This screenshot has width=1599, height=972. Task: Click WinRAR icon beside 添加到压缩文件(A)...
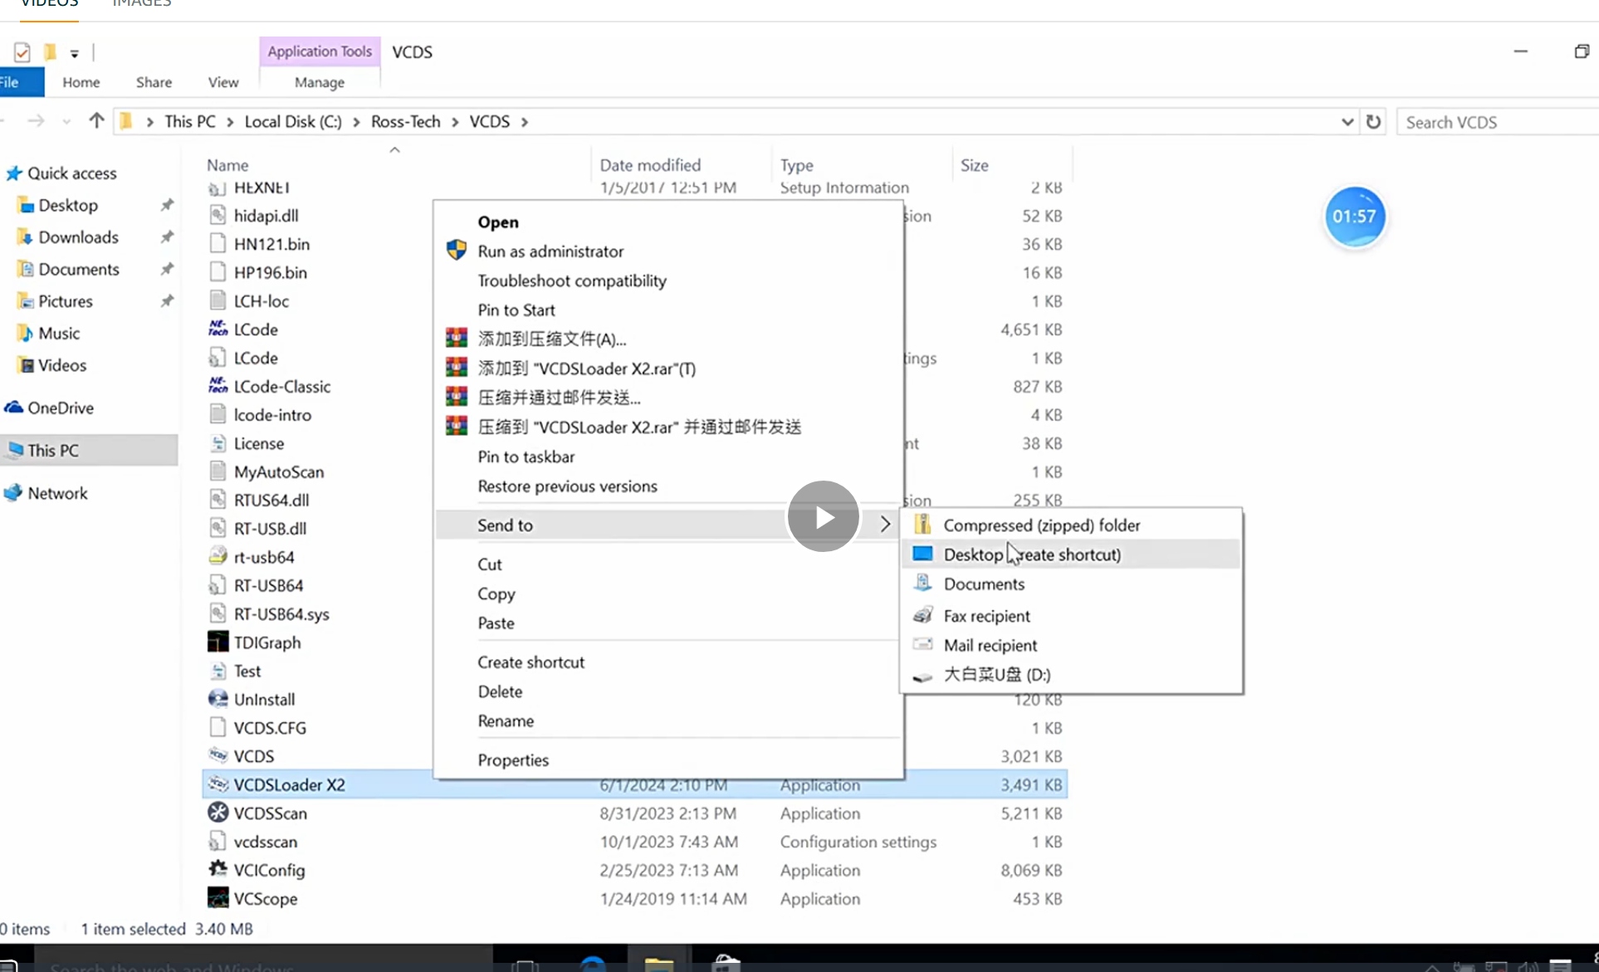pyautogui.click(x=457, y=338)
